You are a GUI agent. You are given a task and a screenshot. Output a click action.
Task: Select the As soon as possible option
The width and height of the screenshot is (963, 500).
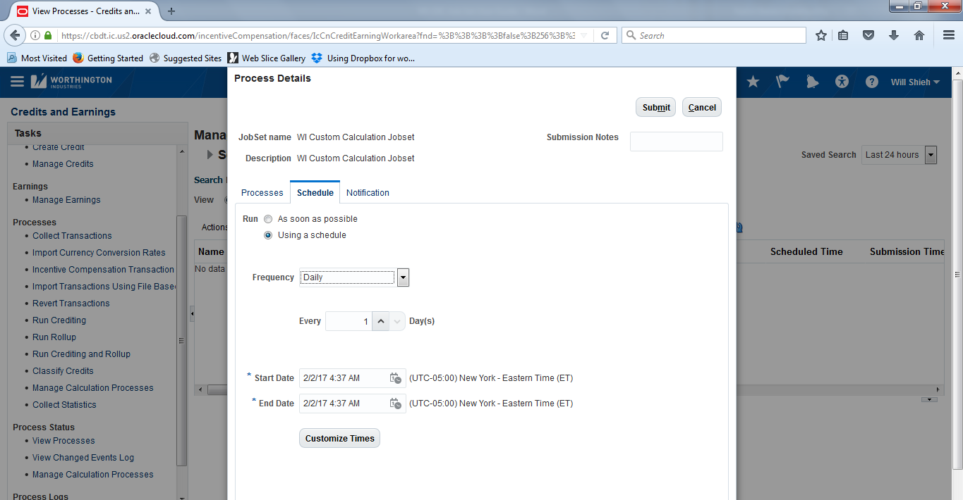click(x=268, y=219)
